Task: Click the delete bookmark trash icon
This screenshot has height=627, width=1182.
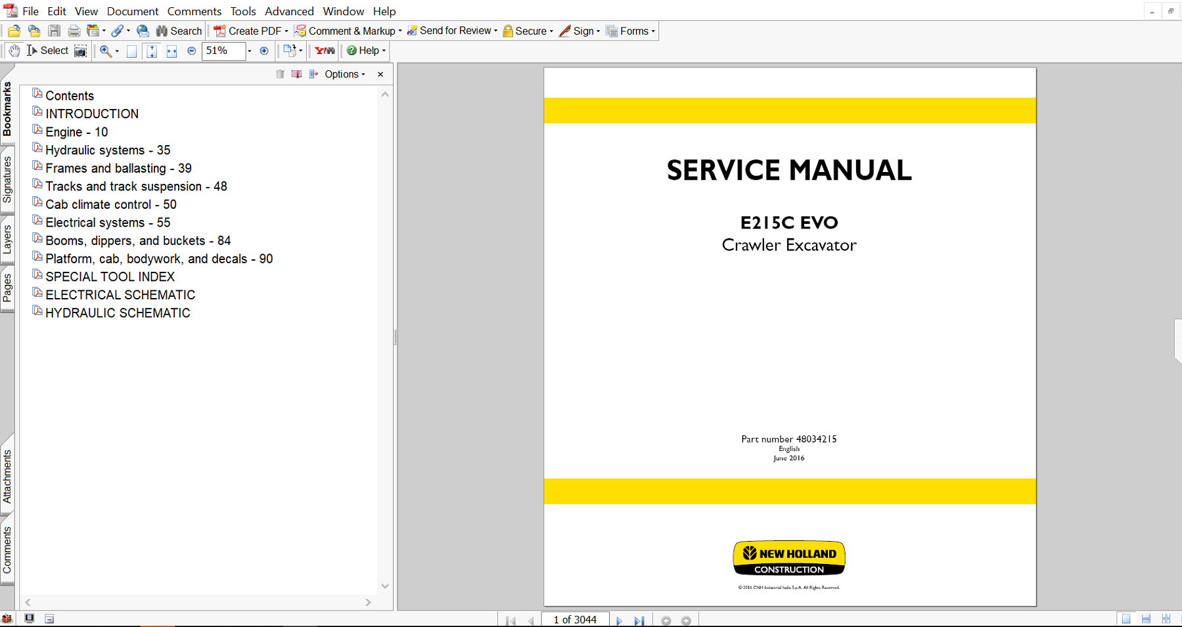Action: 280,74
